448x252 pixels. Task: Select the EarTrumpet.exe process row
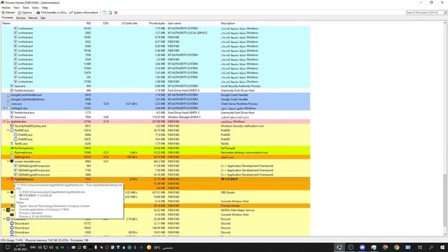(x=155, y=148)
